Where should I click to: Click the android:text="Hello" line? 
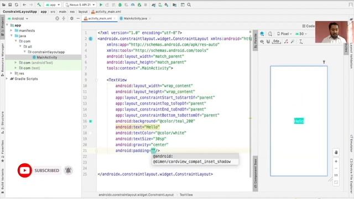[x=138, y=127]
